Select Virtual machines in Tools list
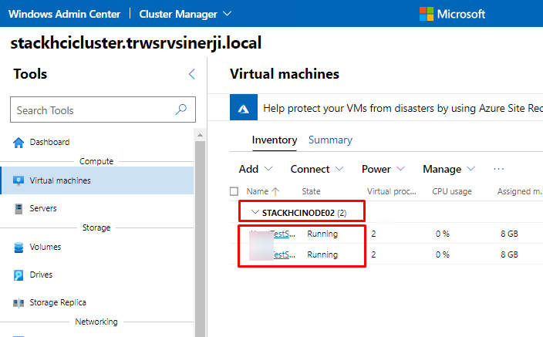The image size is (543, 337). coord(97,180)
